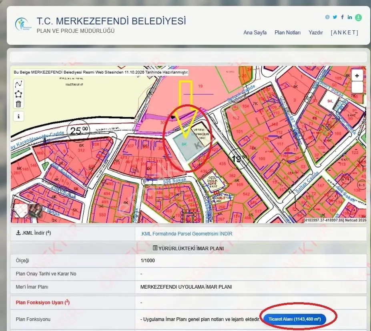The height and width of the screenshot is (331, 371).
Task: Click the download icon beside .KML İndir
Action: click(18, 233)
